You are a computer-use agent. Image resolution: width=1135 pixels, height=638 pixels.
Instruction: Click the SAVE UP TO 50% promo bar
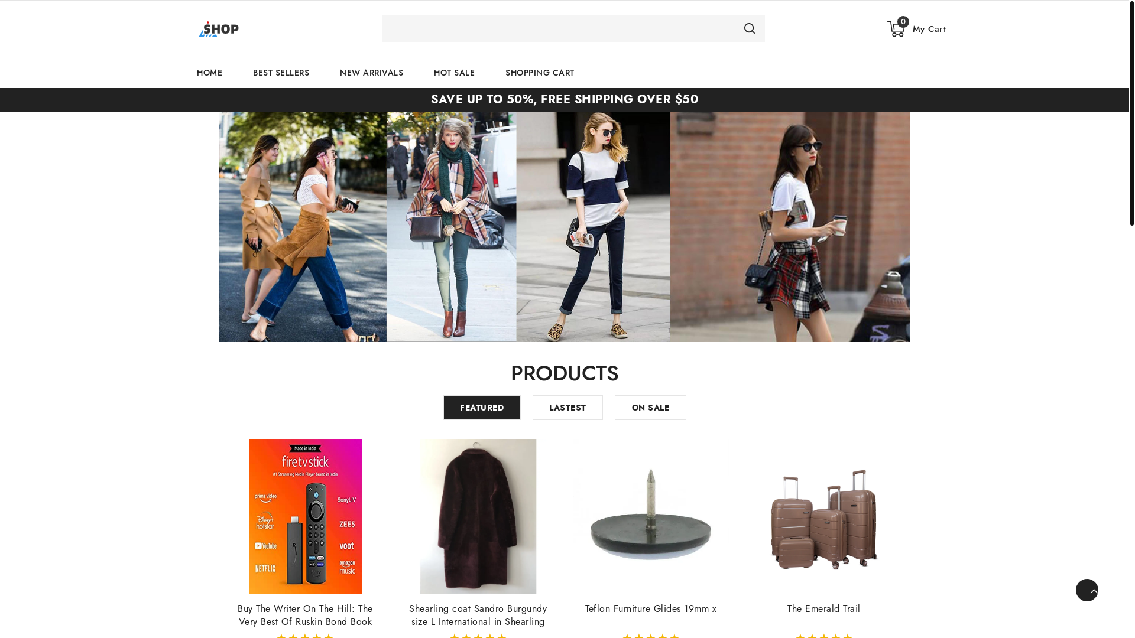point(564,99)
